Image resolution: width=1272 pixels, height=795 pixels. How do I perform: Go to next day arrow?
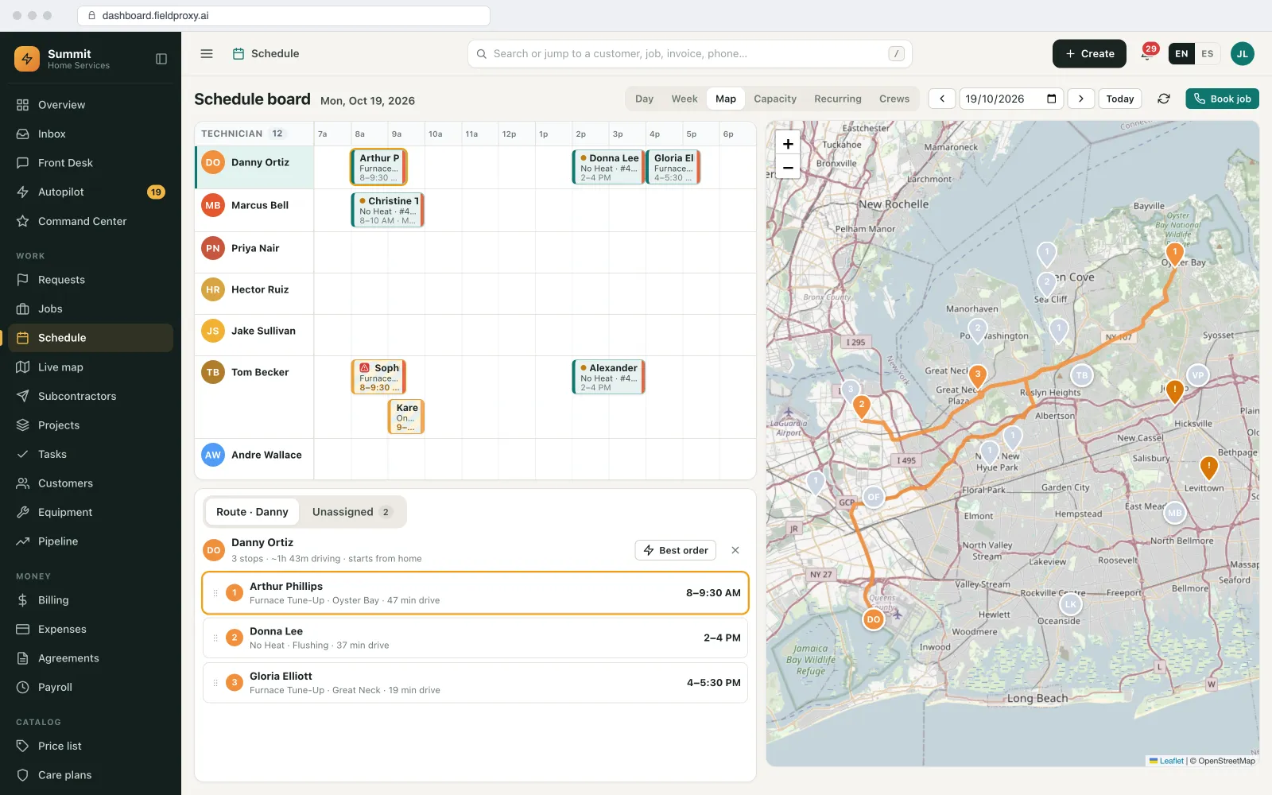[1081, 99]
